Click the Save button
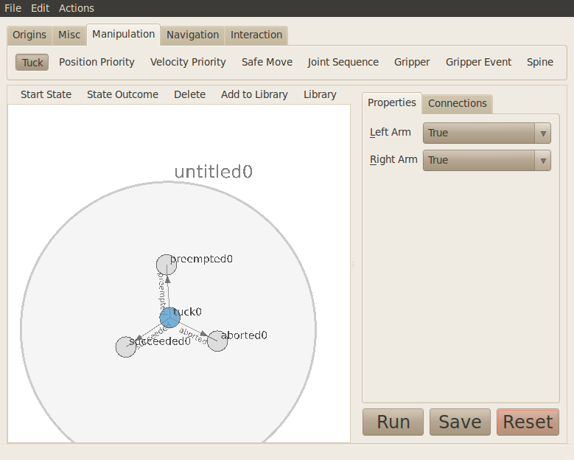This screenshot has height=460, width=574. pos(460,422)
